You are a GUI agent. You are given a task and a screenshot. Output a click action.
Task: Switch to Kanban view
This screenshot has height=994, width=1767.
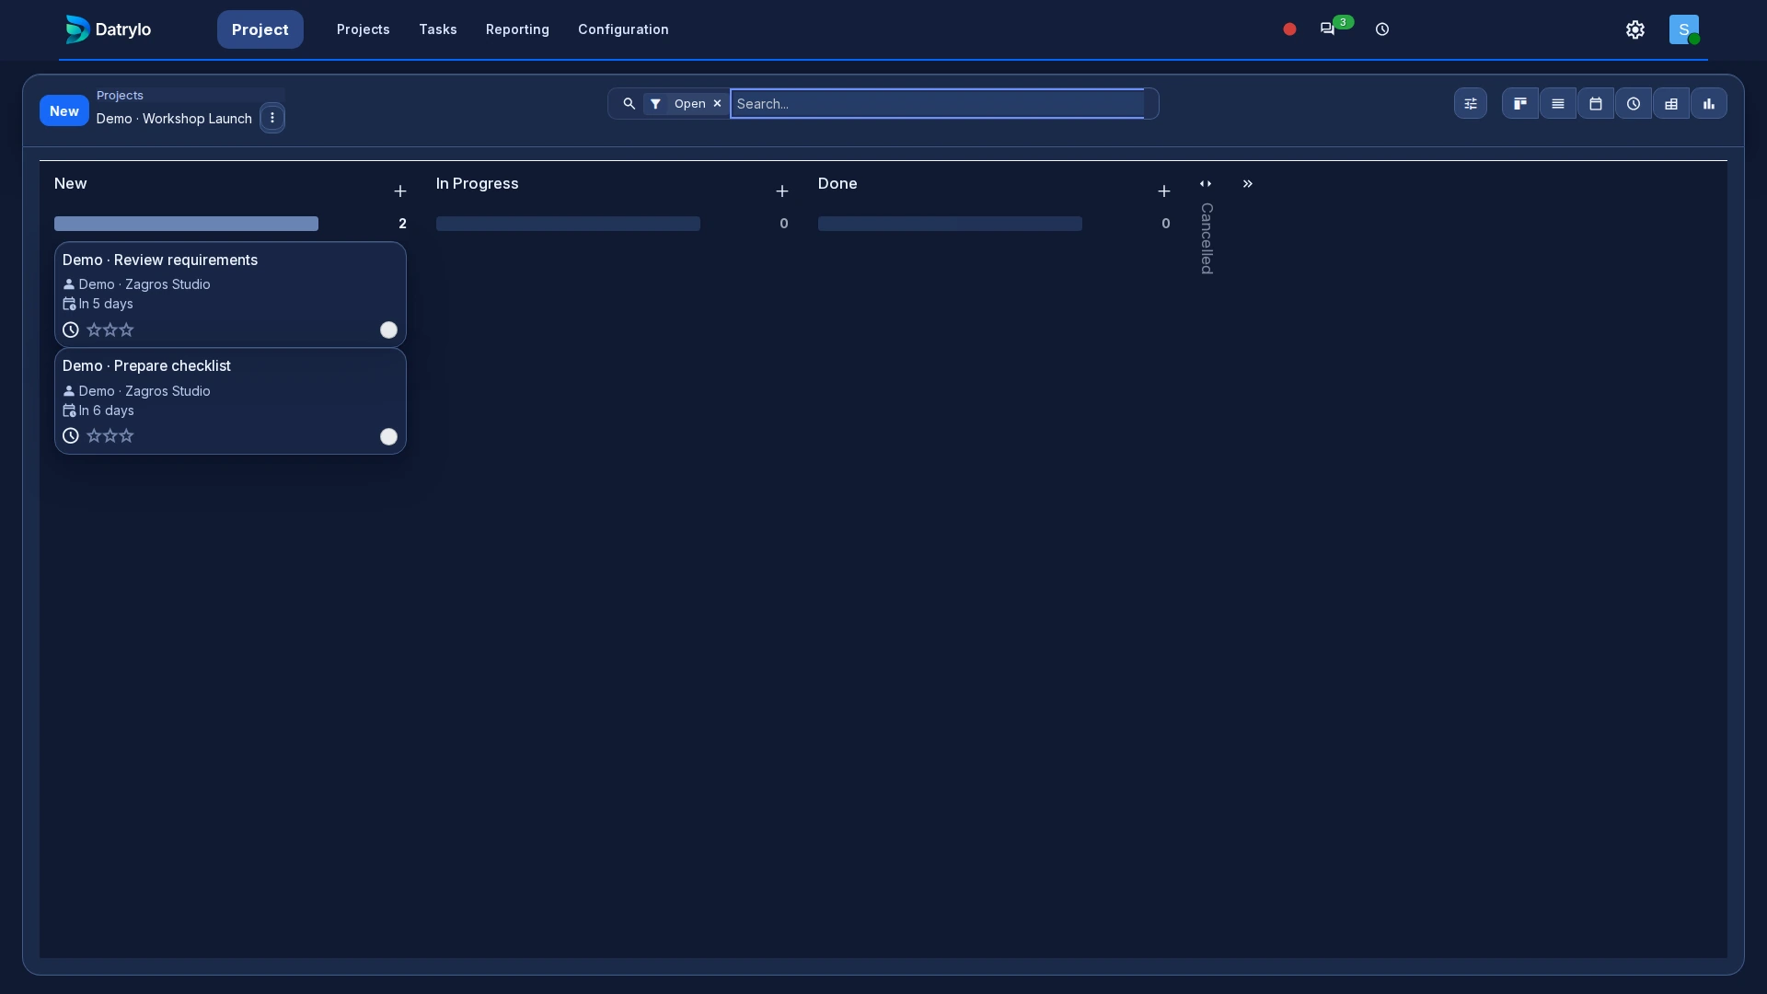pyautogui.click(x=1520, y=104)
